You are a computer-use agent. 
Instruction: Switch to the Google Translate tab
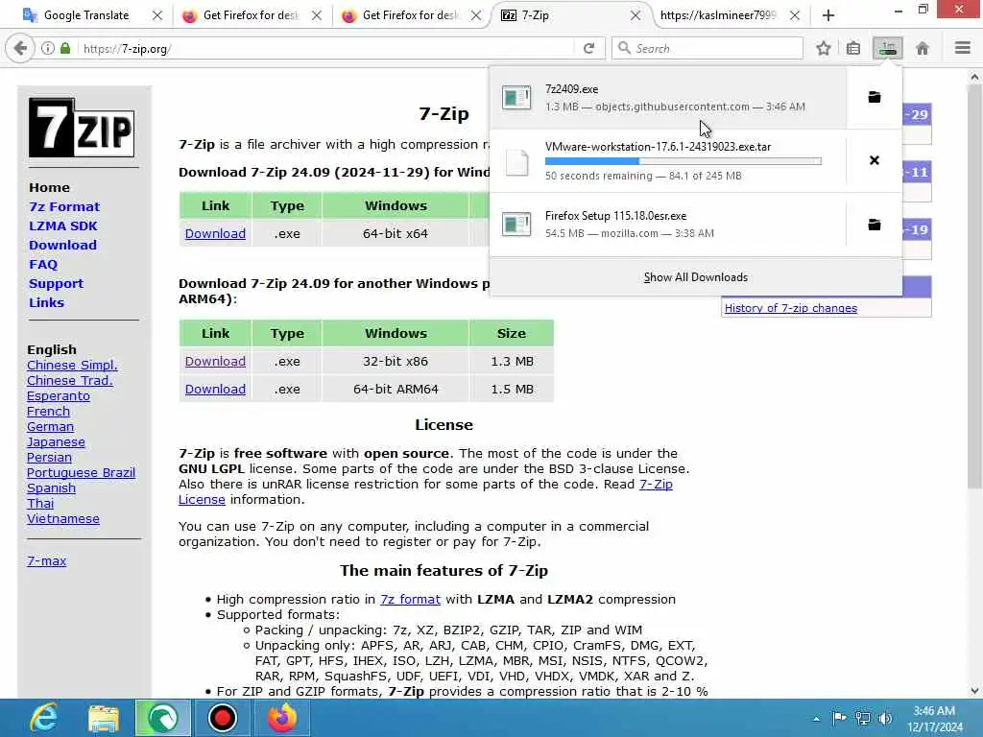click(x=85, y=15)
